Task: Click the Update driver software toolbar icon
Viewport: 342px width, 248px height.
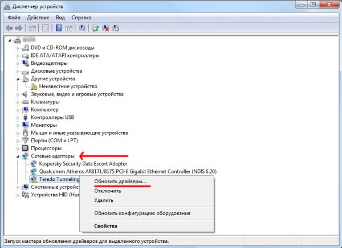Action: (x=95, y=28)
